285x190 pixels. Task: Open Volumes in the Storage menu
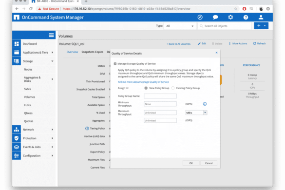coord(29,97)
